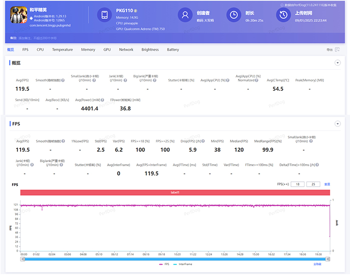The image size is (350, 276).
Task: Click info icon next to PKG110
Action: tap(136, 10)
